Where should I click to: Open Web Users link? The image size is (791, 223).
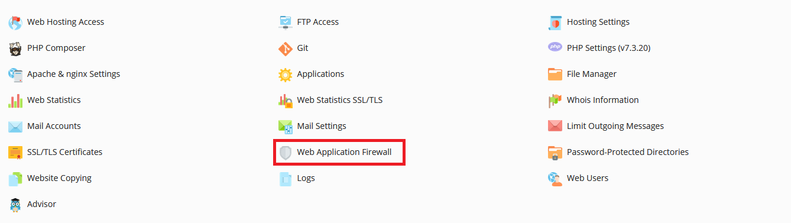click(x=588, y=178)
